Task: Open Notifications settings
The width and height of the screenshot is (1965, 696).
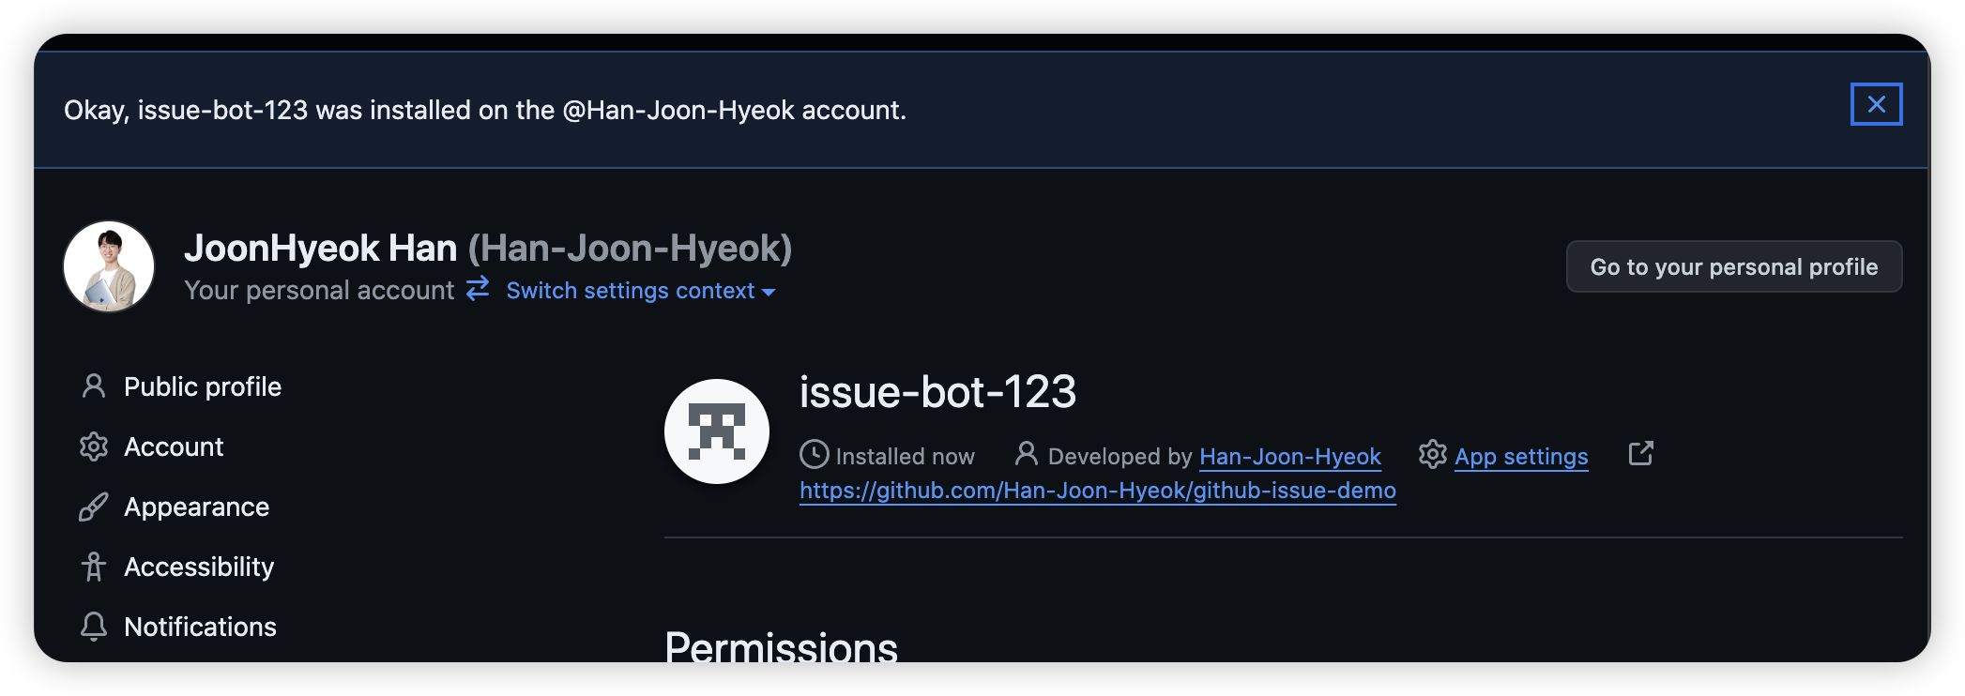Action: (x=200, y=627)
